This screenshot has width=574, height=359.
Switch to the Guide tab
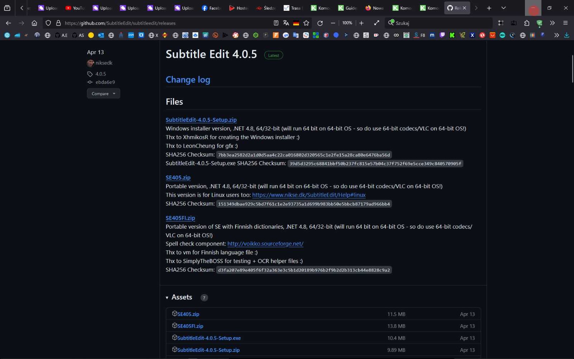pos(347,8)
